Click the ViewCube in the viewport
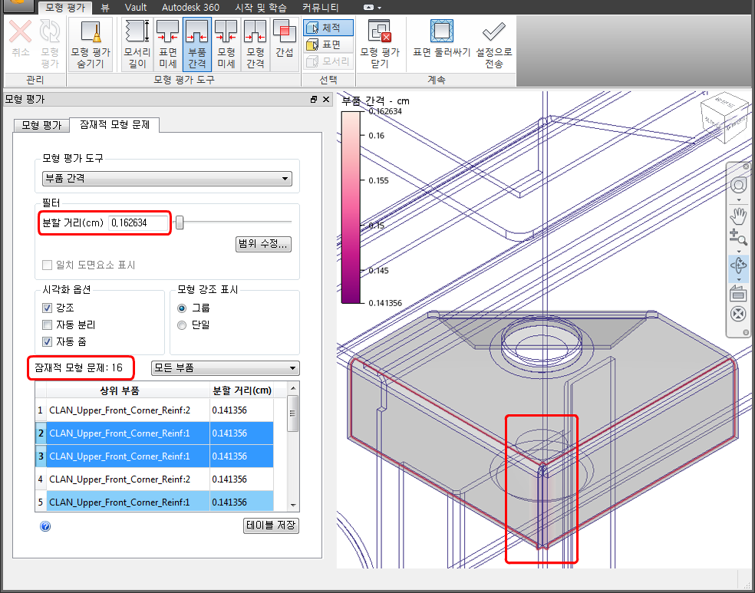 [725, 118]
